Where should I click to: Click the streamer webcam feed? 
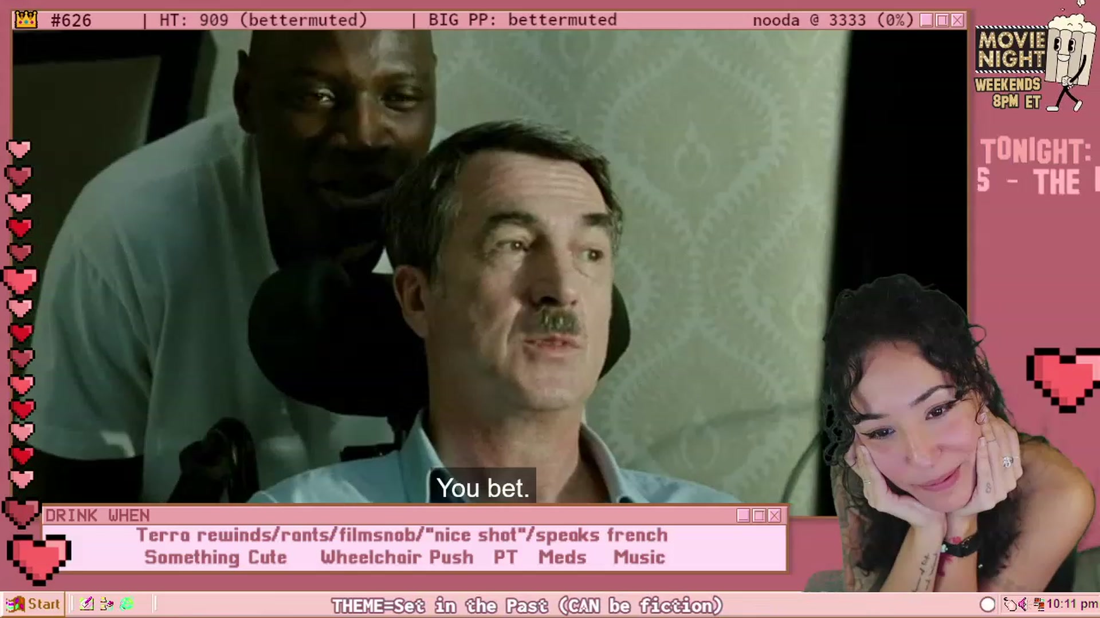[x=951, y=435]
